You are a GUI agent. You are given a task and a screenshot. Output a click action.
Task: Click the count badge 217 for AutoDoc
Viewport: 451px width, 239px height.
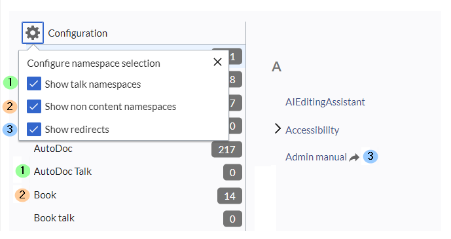pyautogui.click(x=226, y=149)
